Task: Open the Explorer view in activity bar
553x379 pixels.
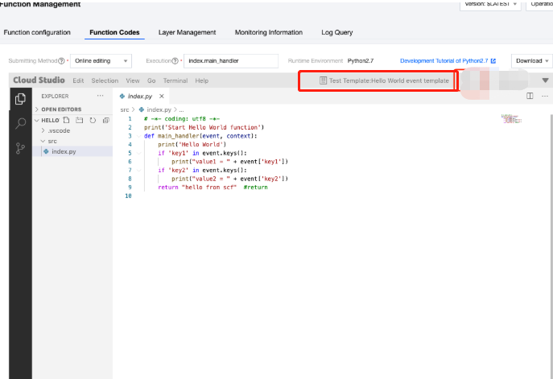Action: pyautogui.click(x=20, y=99)
